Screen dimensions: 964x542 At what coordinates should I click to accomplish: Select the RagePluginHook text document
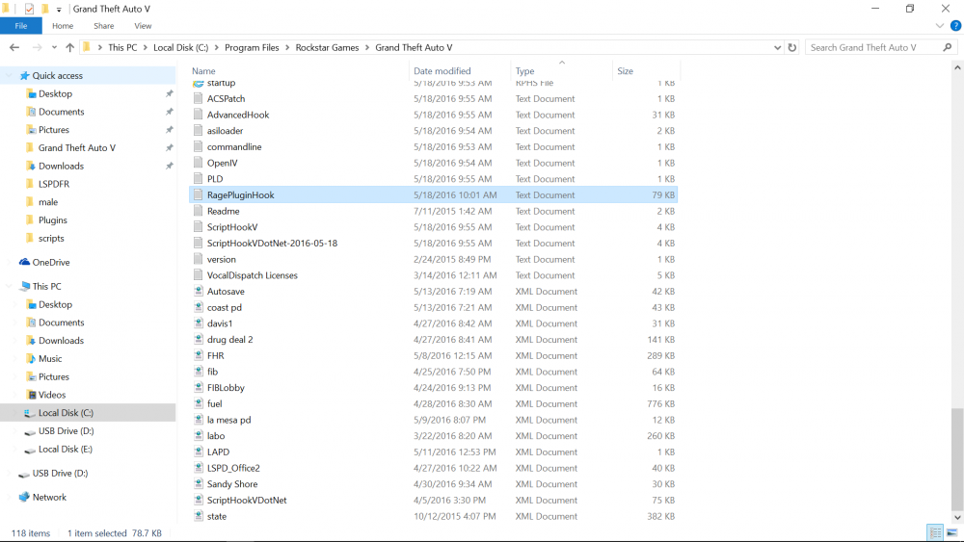point(434,195)
